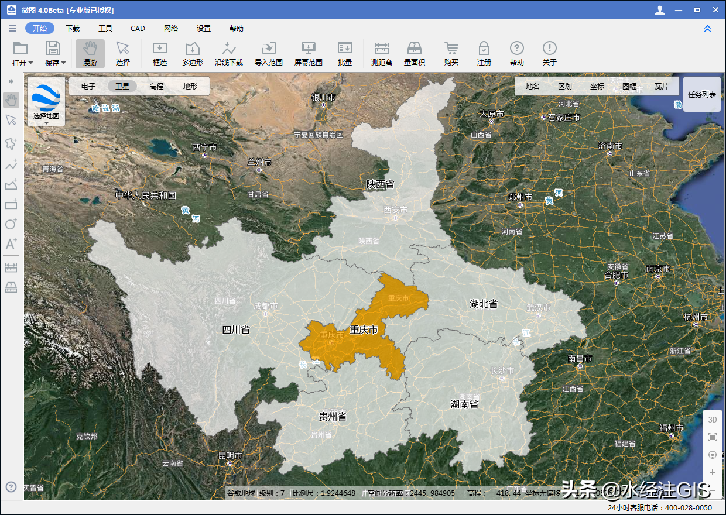Click the 四川省 label on the map
The width and height of the screenshot is (726, 515).
point(236,329)
